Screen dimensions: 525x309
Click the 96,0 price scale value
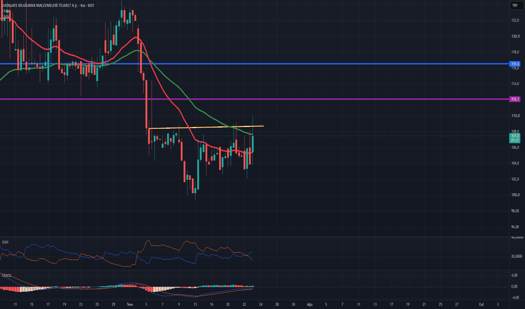pyautogui.click(x=515, y=227)
